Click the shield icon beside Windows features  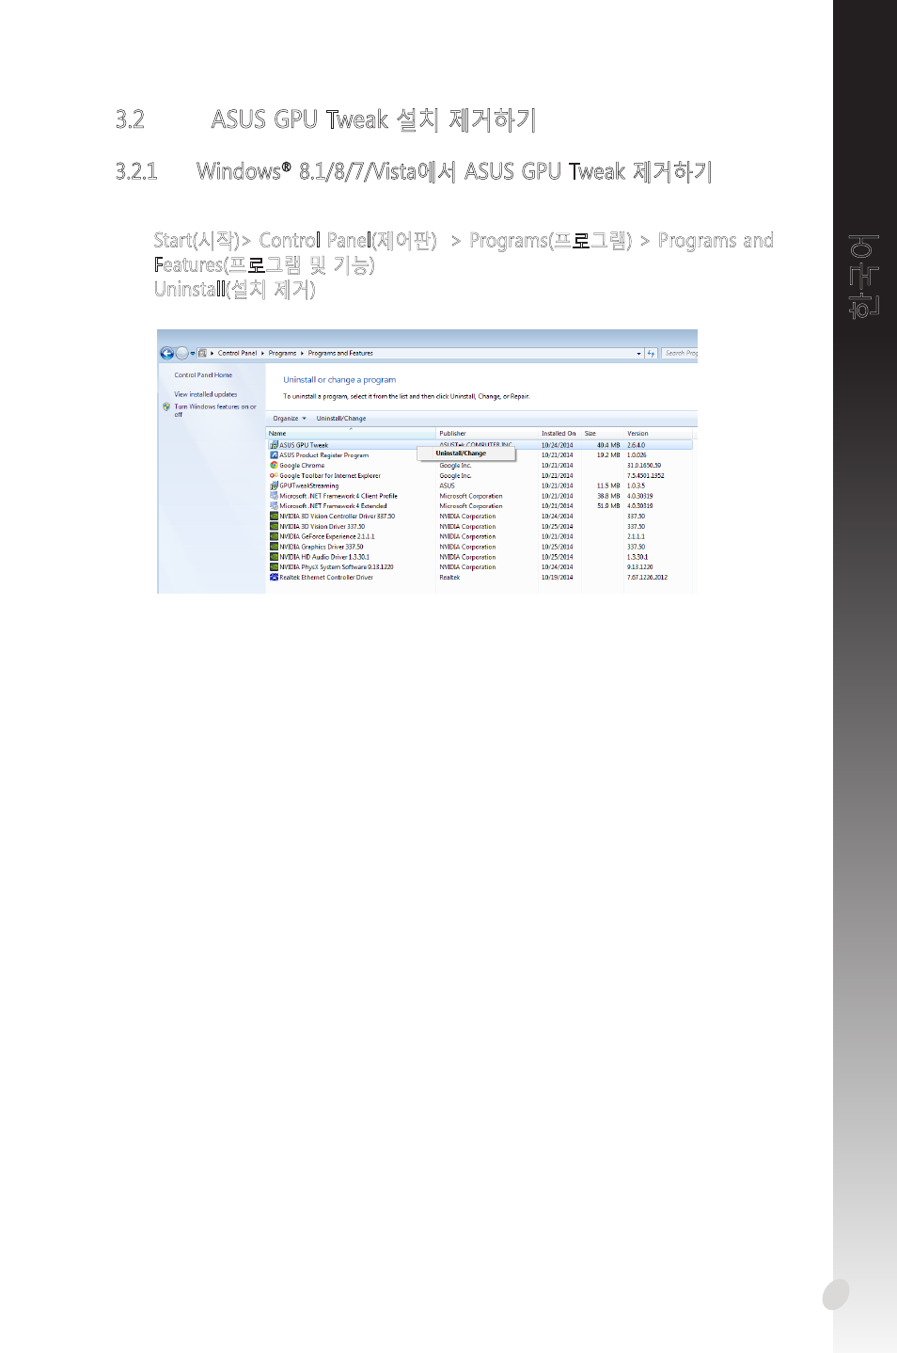166,407
